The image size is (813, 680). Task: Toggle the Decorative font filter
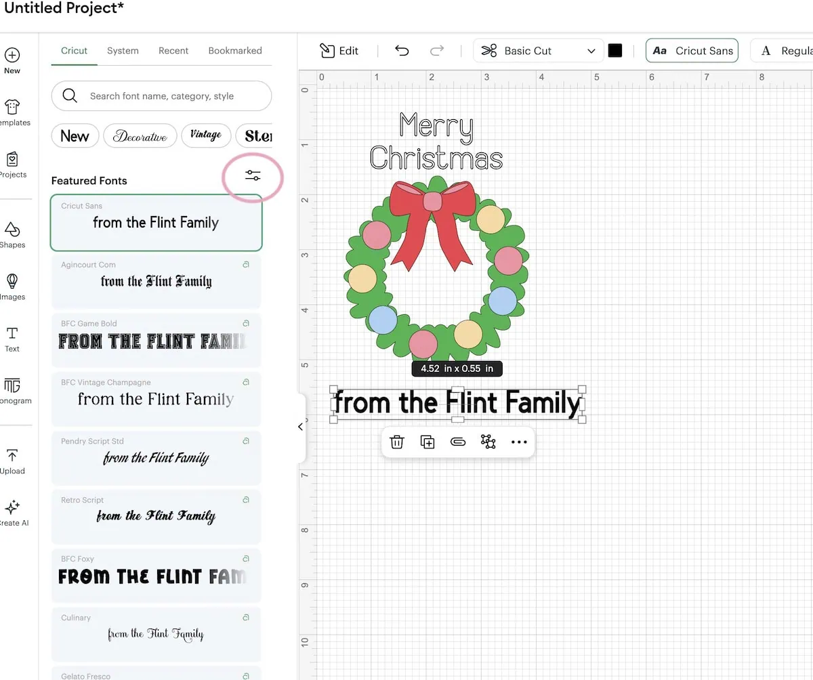tap(140, 135)
